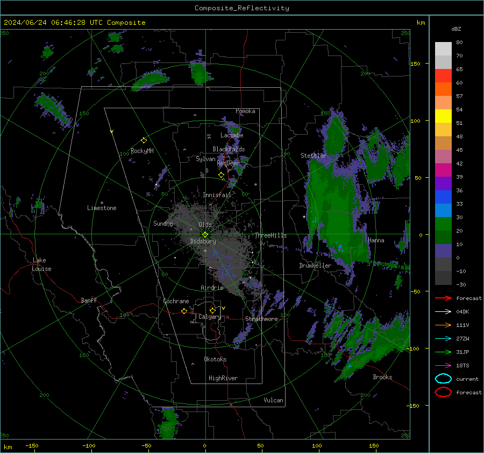
Task: Click the 150 tick on the right axis
Action: [415, 64]
